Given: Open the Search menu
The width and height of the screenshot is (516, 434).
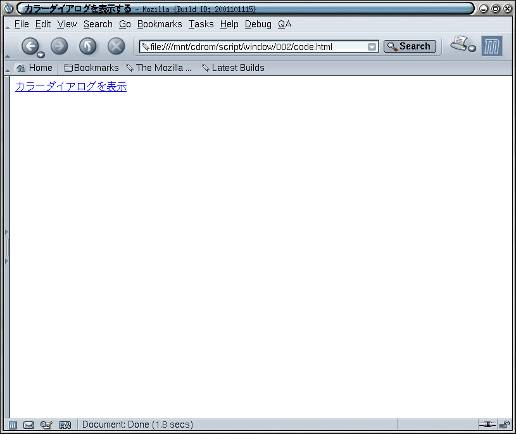Looking at the screenshot, I should coord(98,24).
